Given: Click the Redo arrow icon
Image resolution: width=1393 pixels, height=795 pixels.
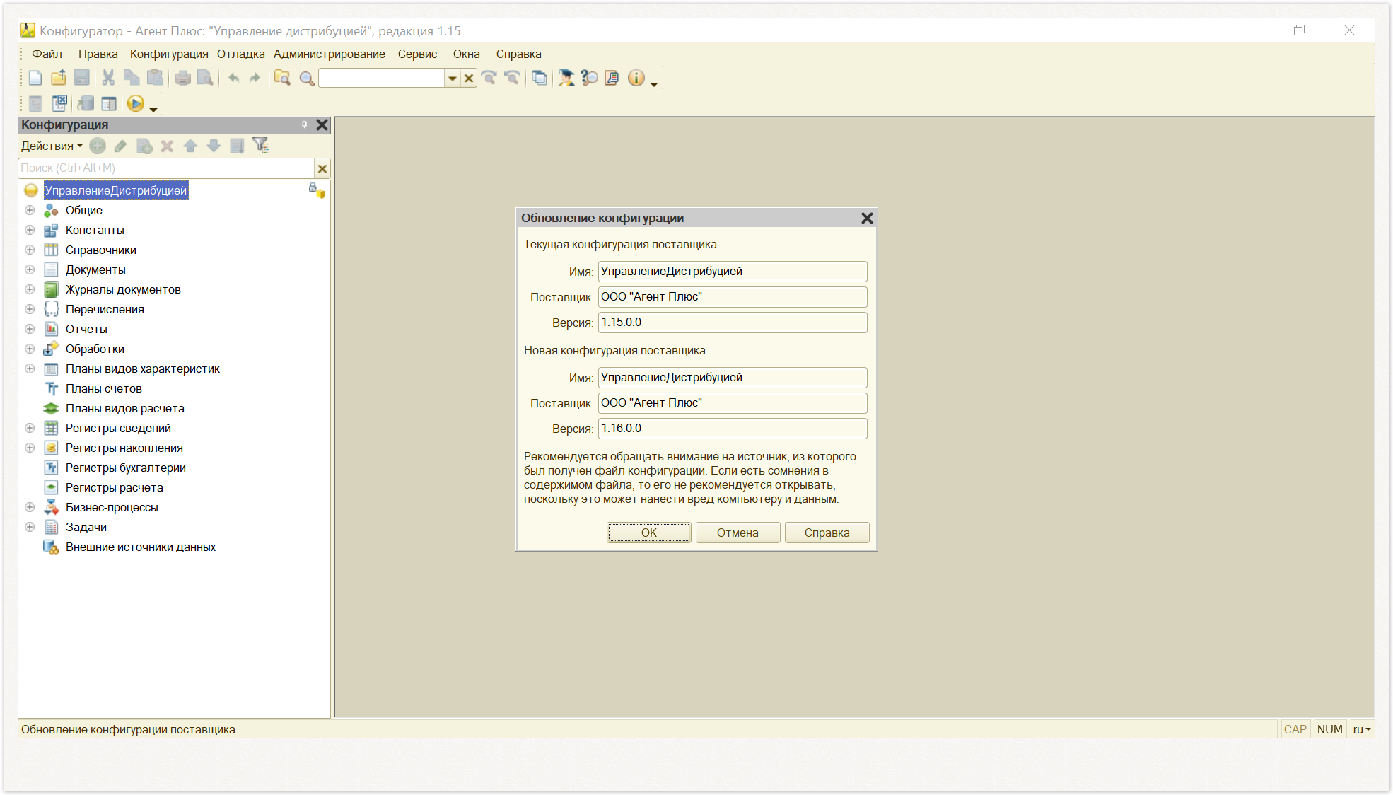Looking at the screenshot, I should pyautogui.click(x=255, y=79).
